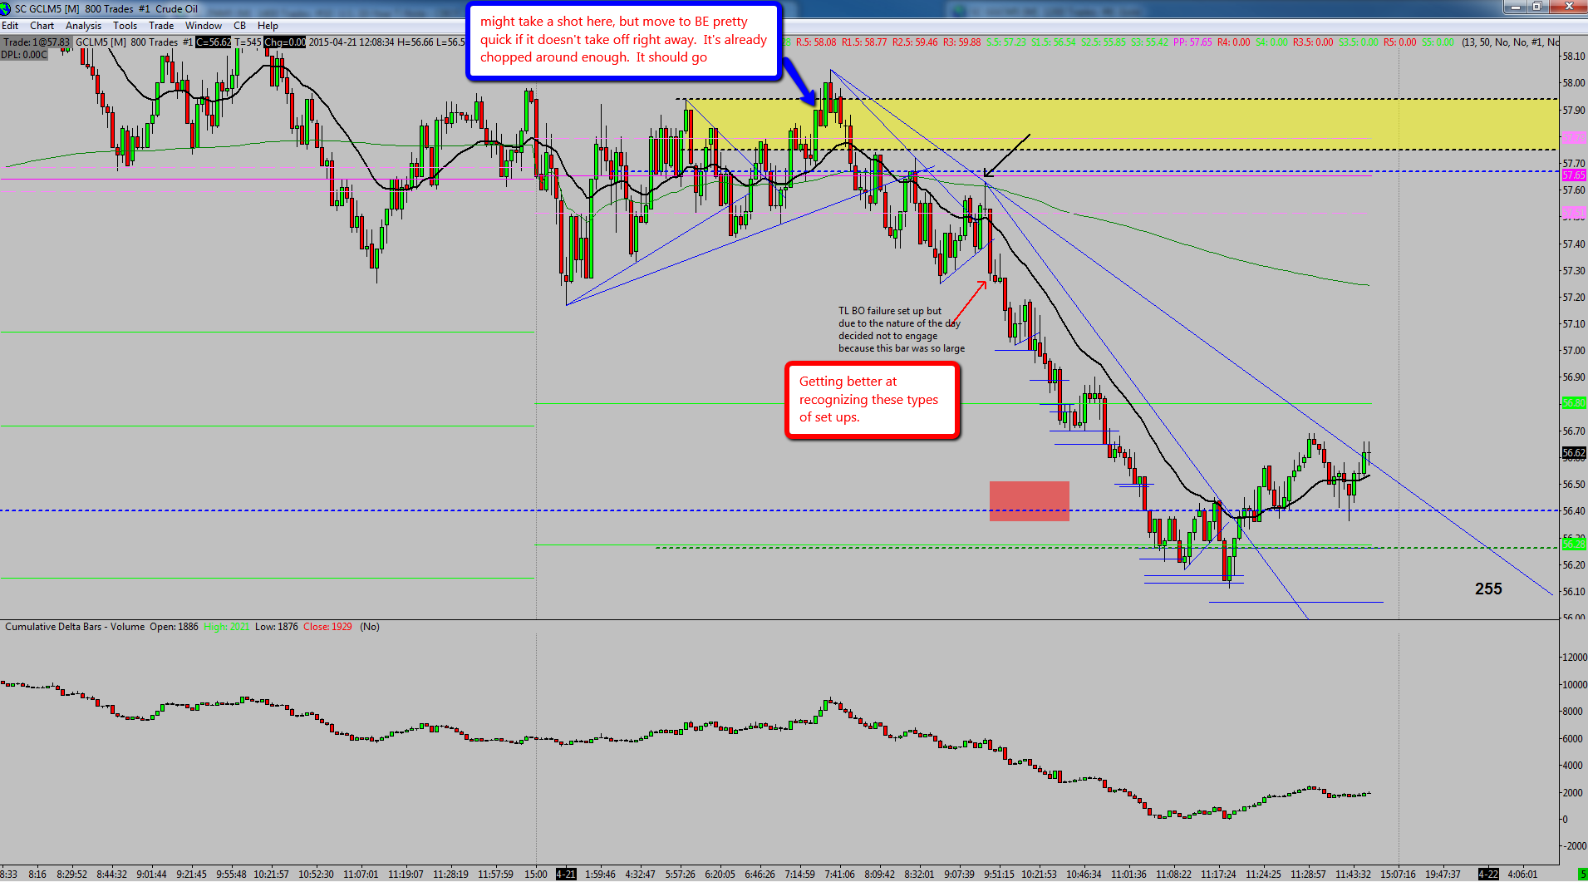Open the Help menu
Viewport: 1588px width, 882px height.
268,26
